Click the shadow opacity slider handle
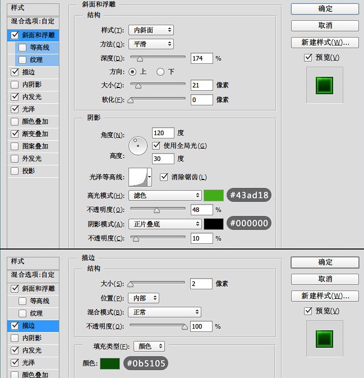The height and width of the screenshot is (378, 364). pyautogui.click(x=136, y=239)
